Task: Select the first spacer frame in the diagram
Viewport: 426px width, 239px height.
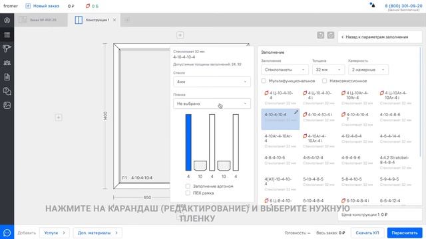Action: [200, 166]
